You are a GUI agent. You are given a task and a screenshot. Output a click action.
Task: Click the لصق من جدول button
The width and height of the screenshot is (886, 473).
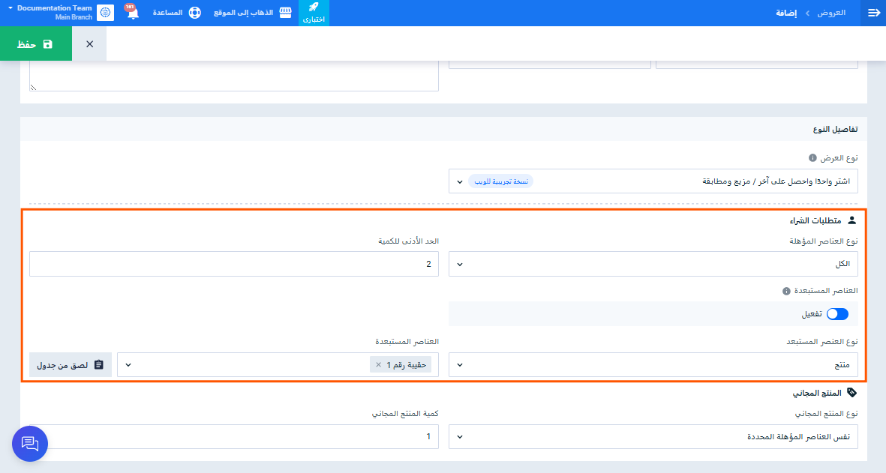(71, 365)
